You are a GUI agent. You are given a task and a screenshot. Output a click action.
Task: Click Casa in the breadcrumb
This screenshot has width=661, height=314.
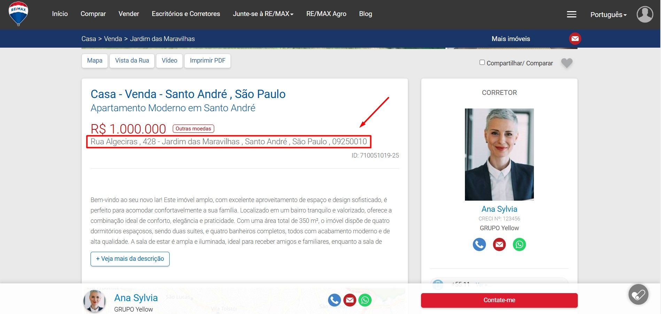click(89, 39)
